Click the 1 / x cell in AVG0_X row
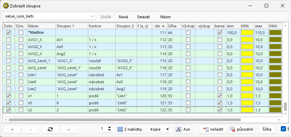This screenshot has height=137, width=291. [102, 47]
